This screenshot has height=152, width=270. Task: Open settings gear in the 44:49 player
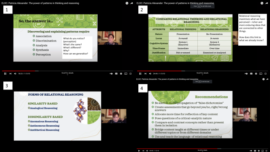pos(259,151)
